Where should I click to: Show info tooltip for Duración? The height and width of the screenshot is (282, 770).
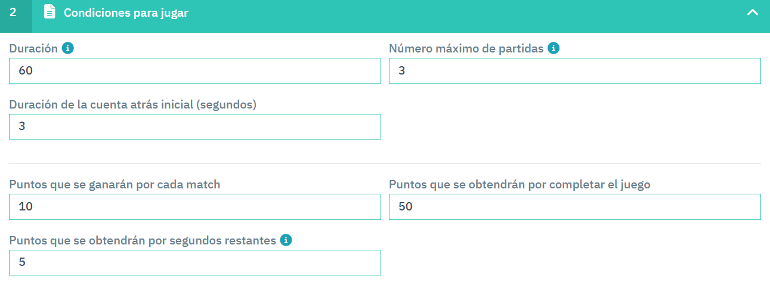68,49
